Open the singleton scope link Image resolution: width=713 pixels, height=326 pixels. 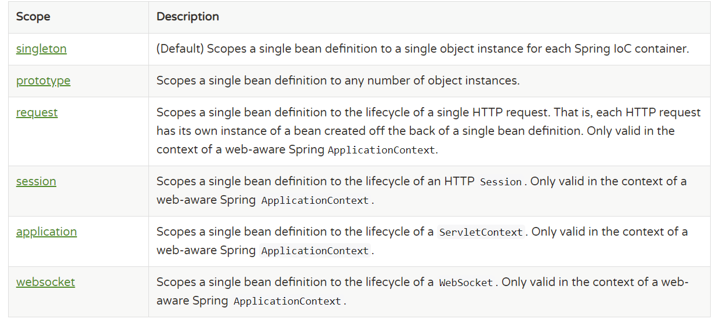(41, 49)
